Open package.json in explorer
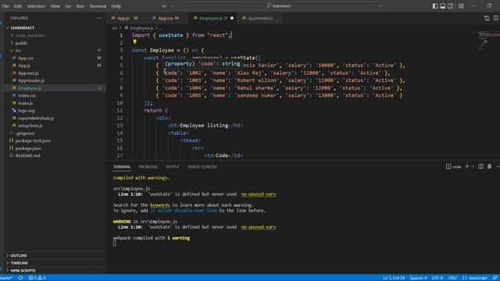 28,148
